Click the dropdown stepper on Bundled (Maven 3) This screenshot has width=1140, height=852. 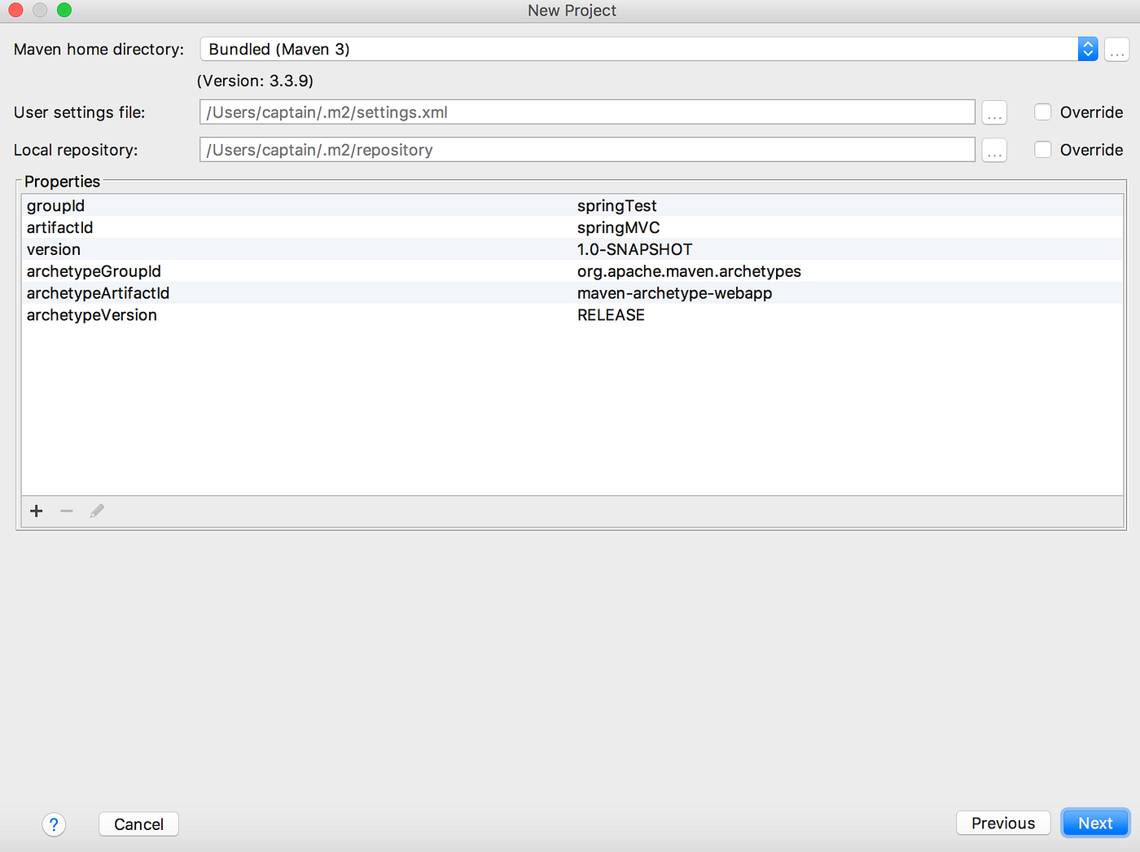(1088, 49)
